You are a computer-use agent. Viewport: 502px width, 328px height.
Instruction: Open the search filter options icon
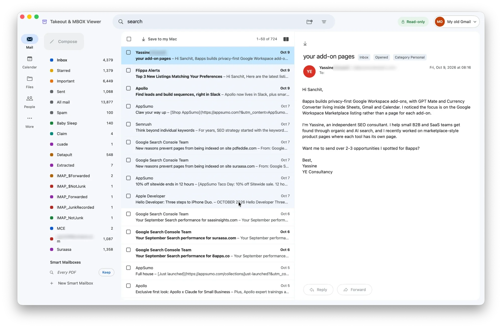click(x=324, y=22)
